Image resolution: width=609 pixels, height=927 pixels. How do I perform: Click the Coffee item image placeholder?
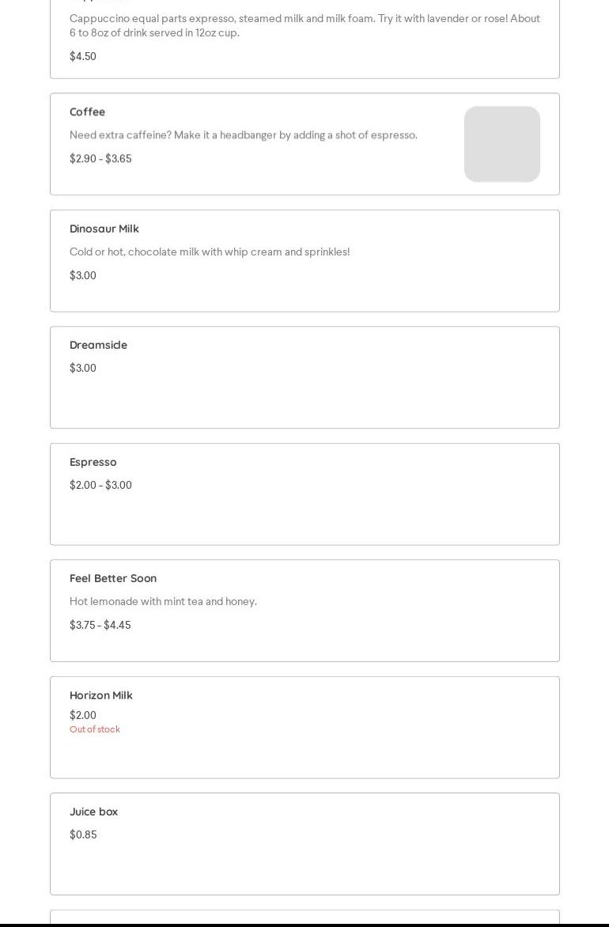(501, 144)
